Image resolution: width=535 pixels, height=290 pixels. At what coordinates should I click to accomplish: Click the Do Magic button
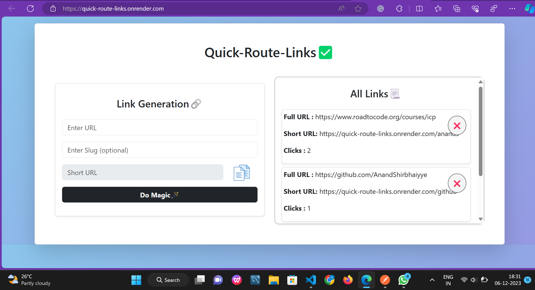pos(160,195)
